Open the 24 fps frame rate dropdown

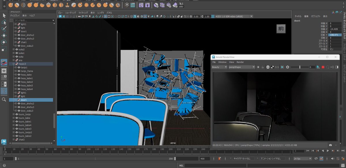tap(302, 159)
